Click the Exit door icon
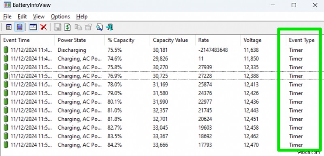Viewport: 324px width, 156px height. (x=109, y=27)
